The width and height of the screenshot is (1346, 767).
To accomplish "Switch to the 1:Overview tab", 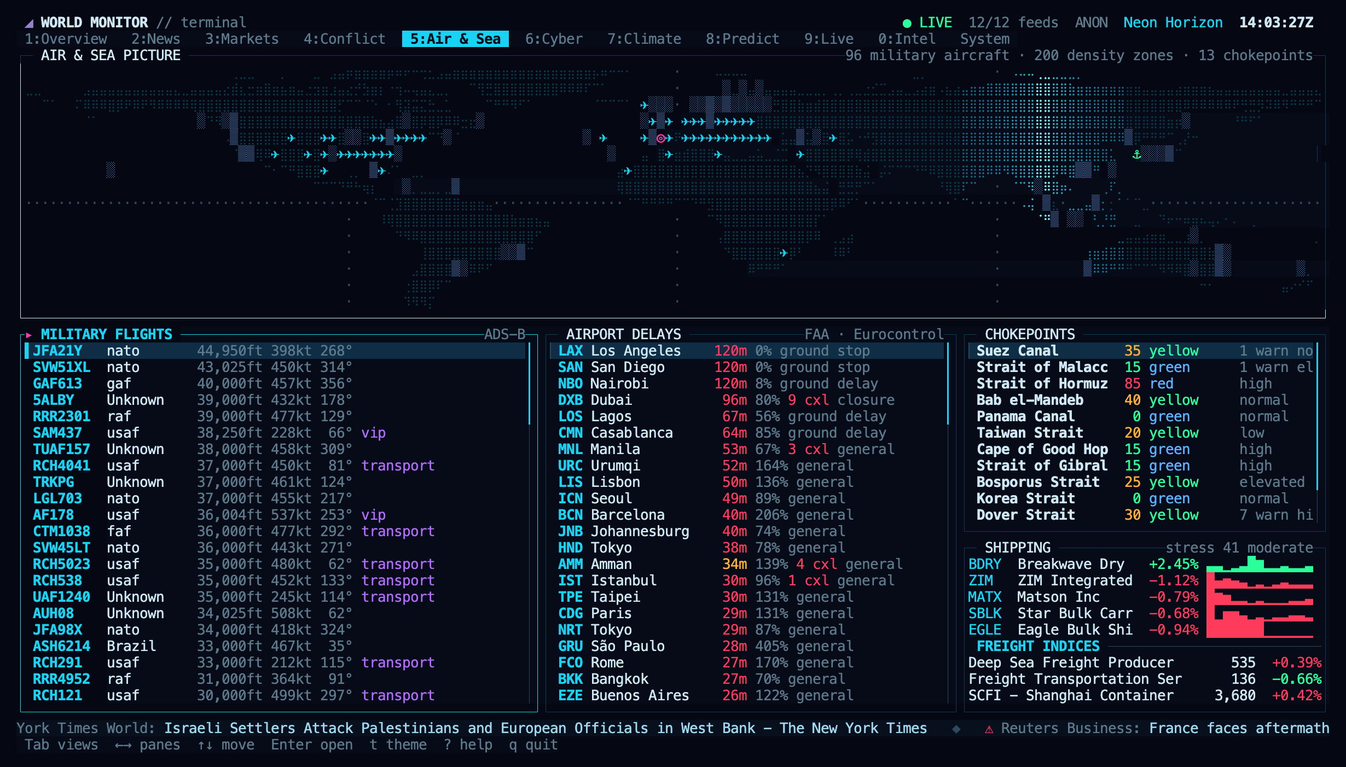I will (x=66, y=39).
